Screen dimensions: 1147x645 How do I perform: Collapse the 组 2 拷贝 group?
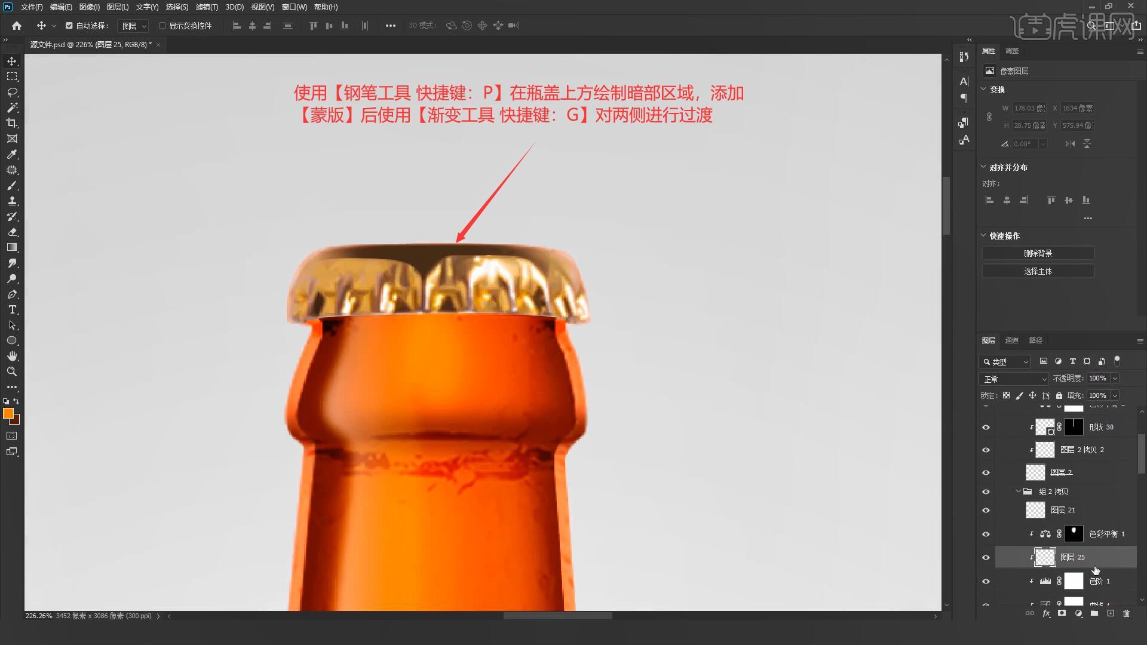pyautogui.click(x=1018, y=492)
